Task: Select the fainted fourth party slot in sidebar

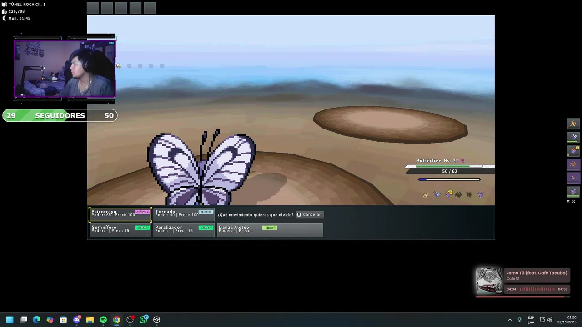Action: (573, 164)
